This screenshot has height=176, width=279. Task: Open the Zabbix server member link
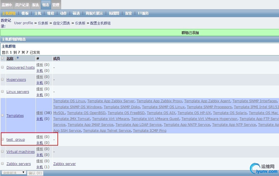(65, 164)
